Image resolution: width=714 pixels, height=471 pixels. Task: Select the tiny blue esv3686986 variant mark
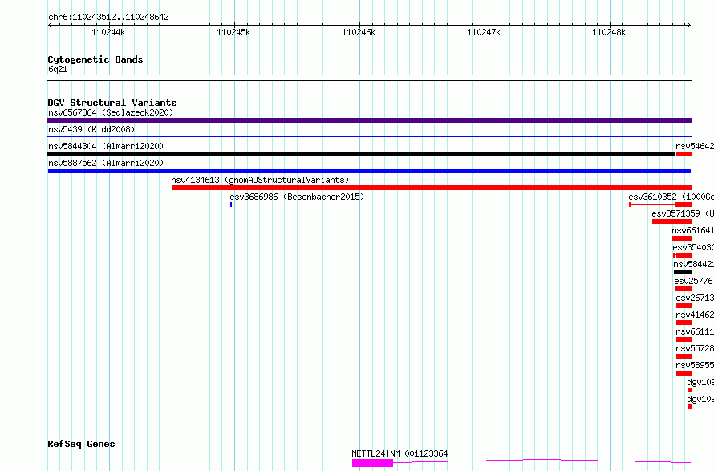231,205
